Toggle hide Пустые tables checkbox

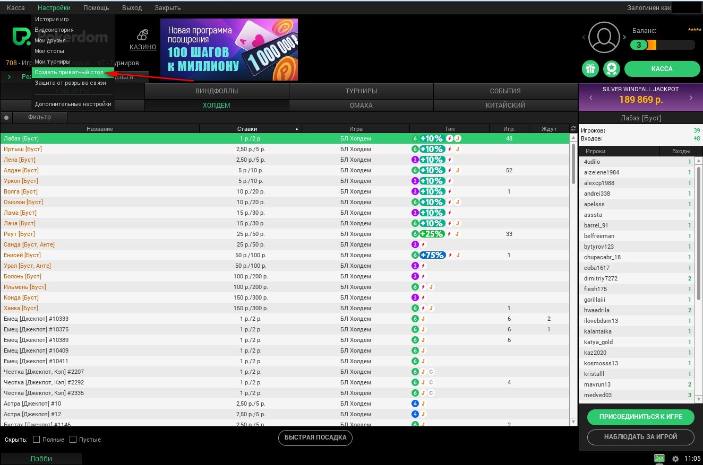pos(74,440)
